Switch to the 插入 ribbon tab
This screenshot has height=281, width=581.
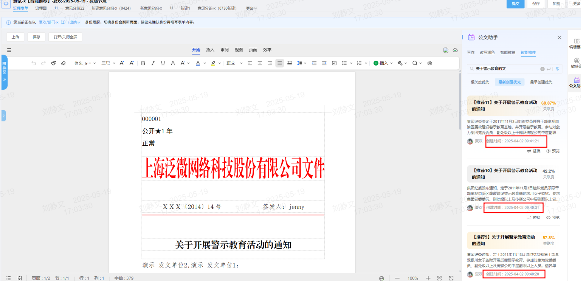point(210,50)
